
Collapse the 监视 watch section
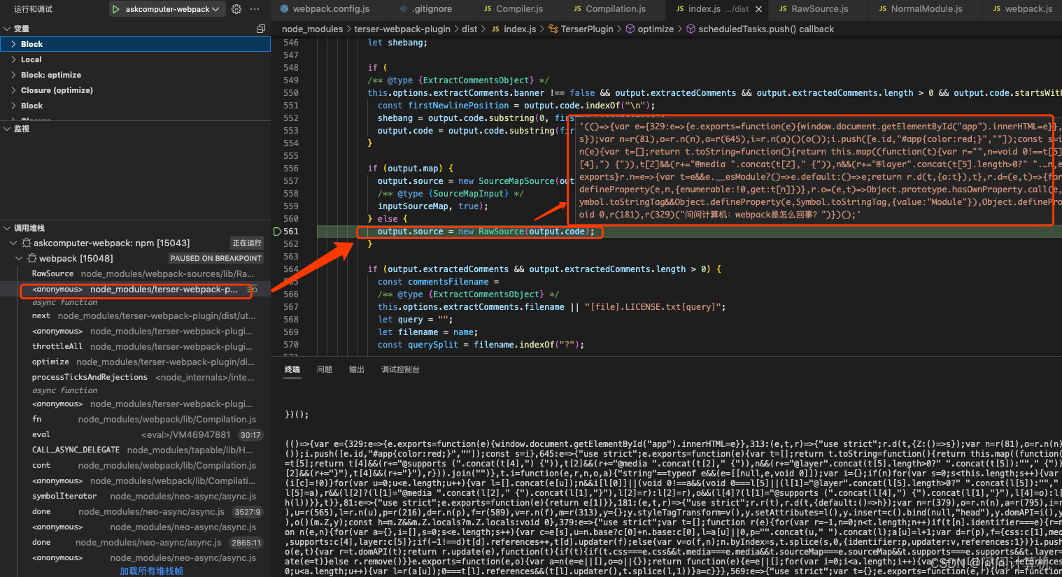pos(135,129)
